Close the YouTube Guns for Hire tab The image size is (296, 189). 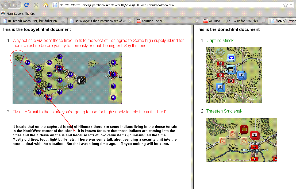point(264,21)
